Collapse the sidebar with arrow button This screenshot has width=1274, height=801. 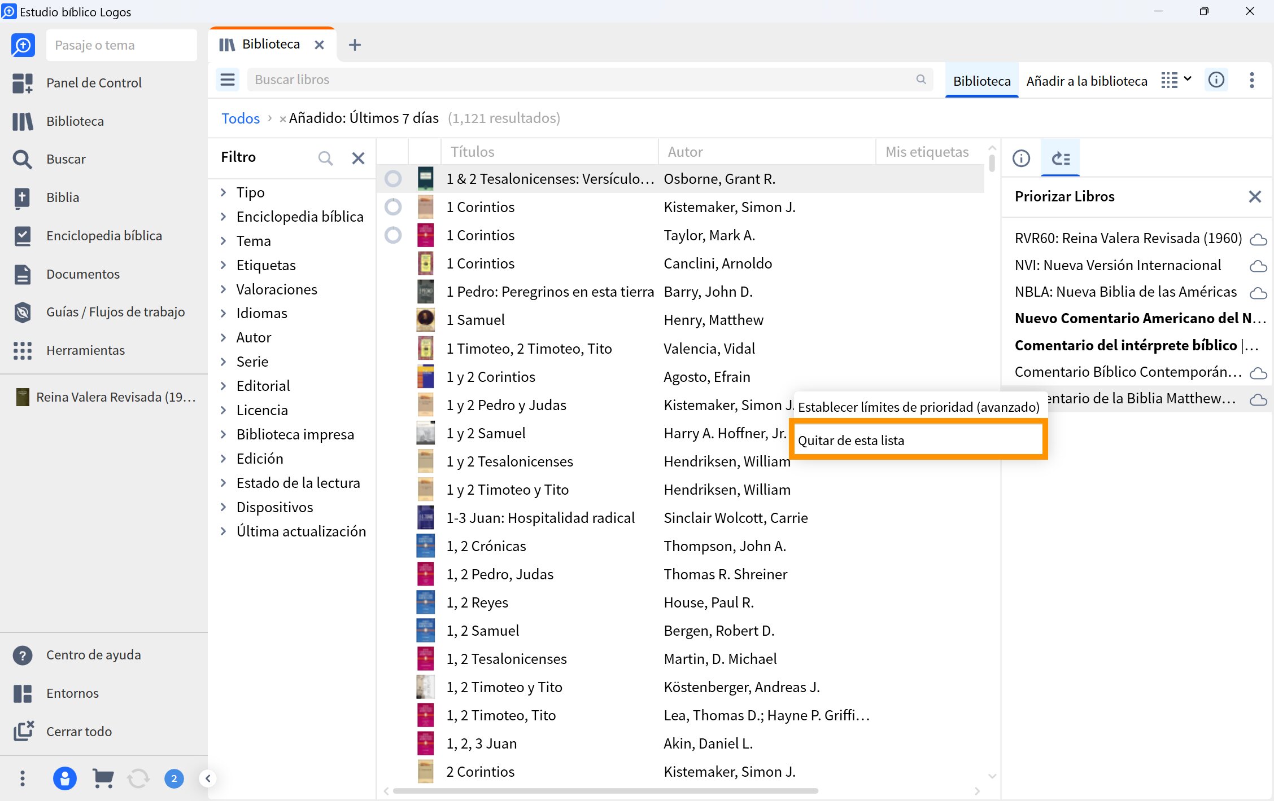(x=208, y=778)
